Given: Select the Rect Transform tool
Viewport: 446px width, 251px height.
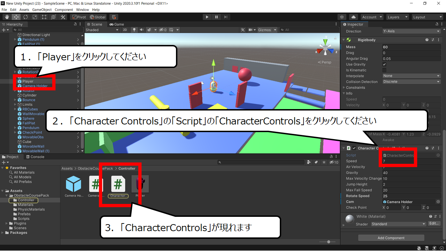Looking at the screenshot, I should (x=44, y=17).
